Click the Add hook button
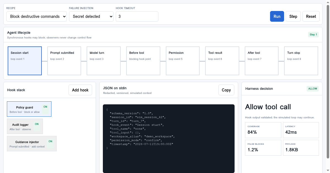Image resolution: width=330 pixels, height=173 pixels. click(x=80, y=90)
